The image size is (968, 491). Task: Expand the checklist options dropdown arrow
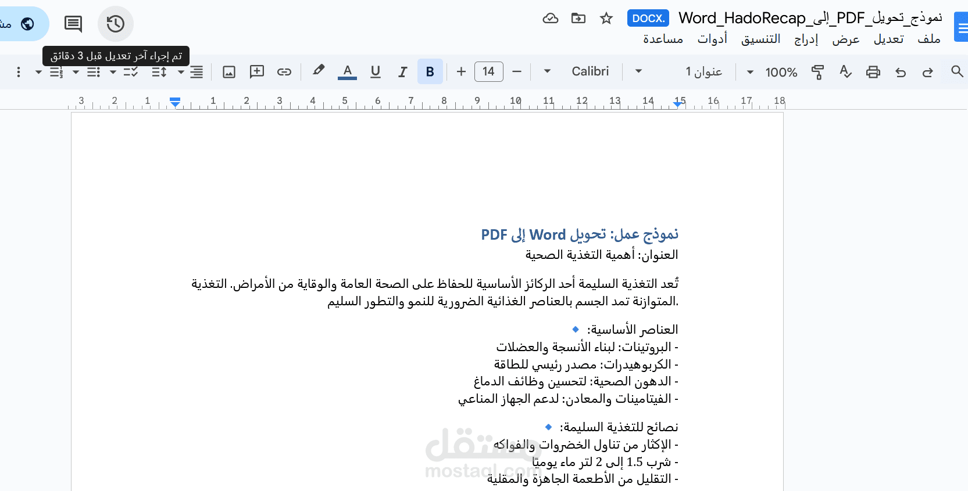pyautogui.click(x=113, y=72)
